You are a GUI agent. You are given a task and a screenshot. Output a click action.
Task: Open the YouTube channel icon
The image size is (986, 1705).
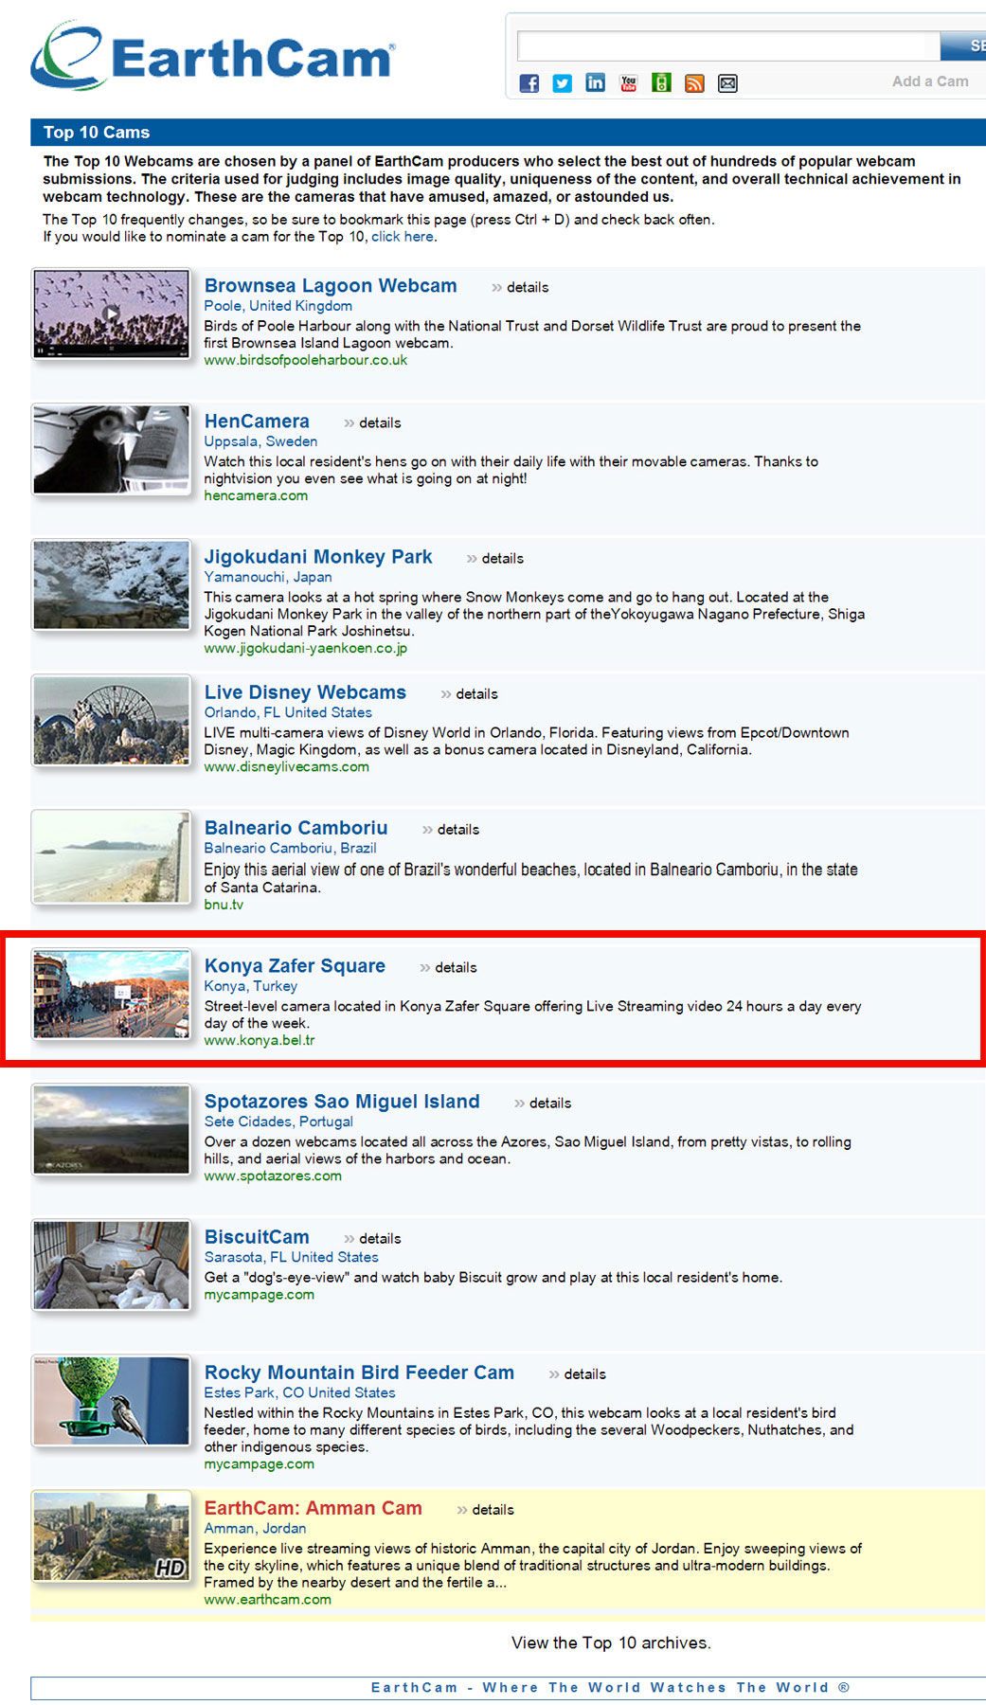(628, 83)
